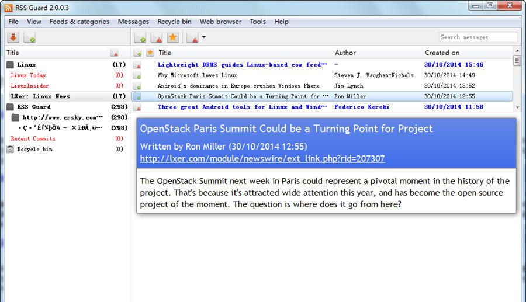This screenshot has height=302, width=526.
Task: Click the update all feeds download icon
Action: click(x=13, y=37)
